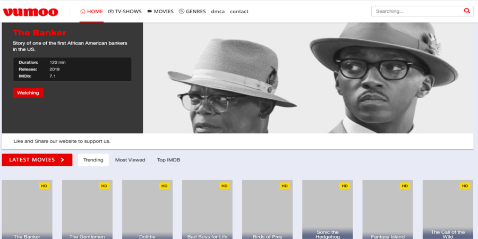
Task: Click the HD badge on The Gentlemen
Action: click(x=104, y=186)
